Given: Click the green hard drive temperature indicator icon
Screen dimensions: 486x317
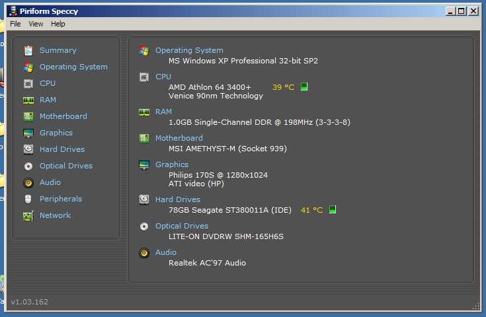Looking at the screenshot, I should tap(332, 209).
